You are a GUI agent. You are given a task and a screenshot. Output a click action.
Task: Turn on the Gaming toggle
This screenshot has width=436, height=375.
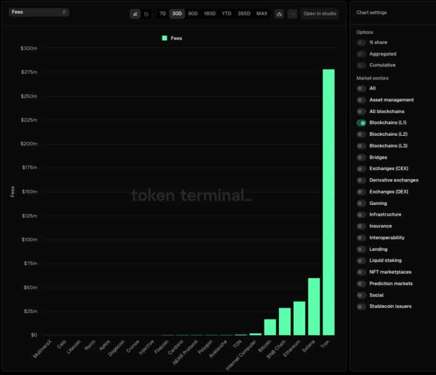coord(361,203)
